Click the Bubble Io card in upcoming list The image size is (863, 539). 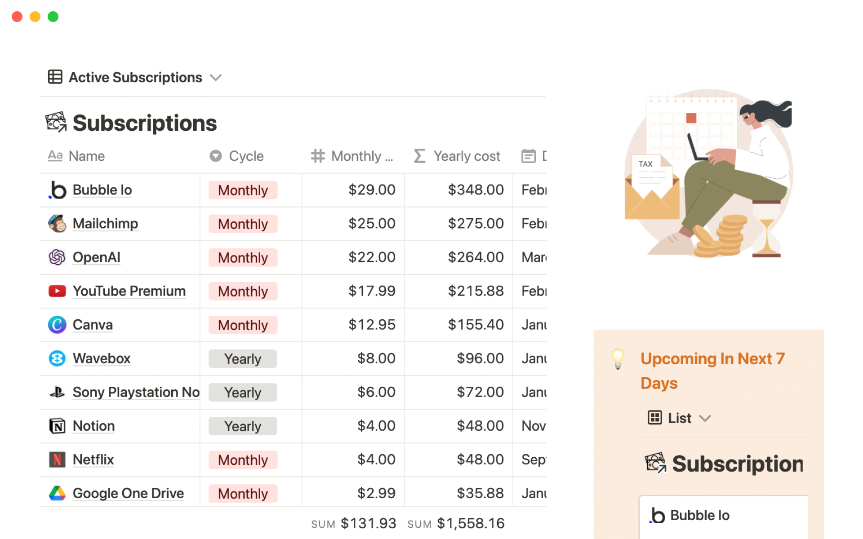[x=699, y=515]
